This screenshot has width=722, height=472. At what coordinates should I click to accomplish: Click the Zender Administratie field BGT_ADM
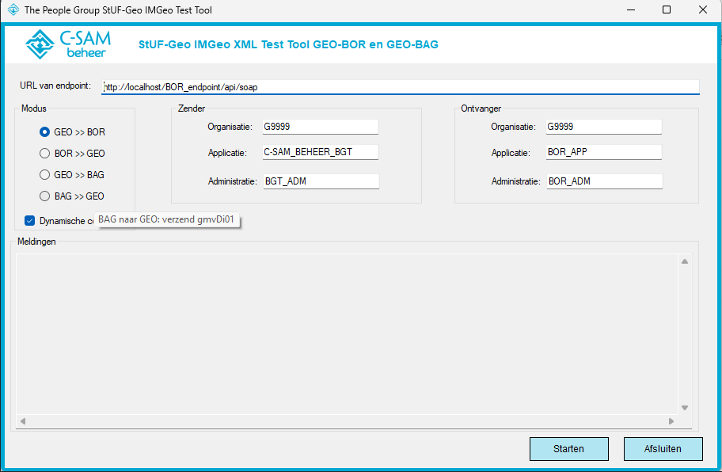click(x=321, y=181)
